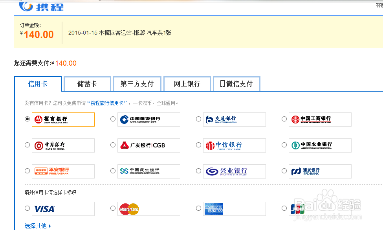Screen dimensions: 383x230
Task: Choose the VISA card logo
Action: click(63, 209)
